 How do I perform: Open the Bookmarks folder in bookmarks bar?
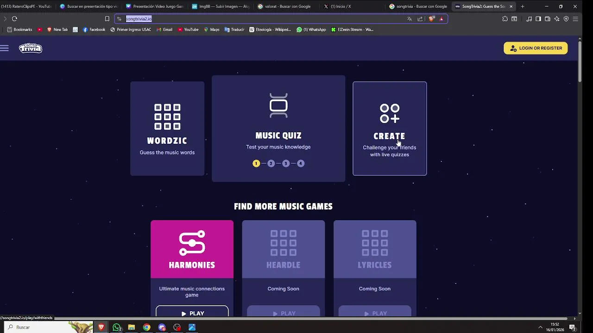pos(19,30)
